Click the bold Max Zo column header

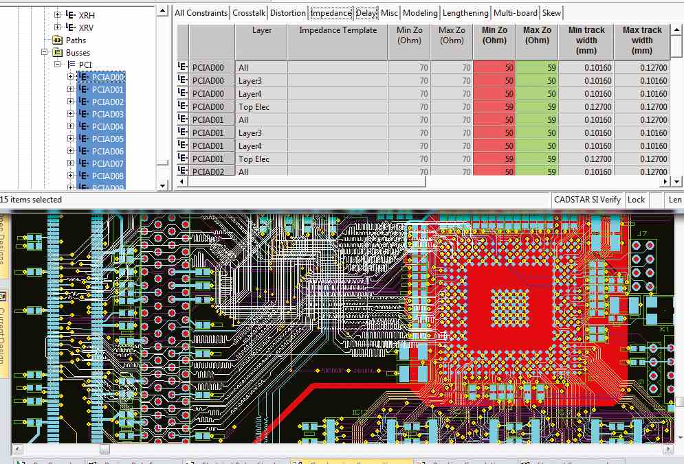(x=537, y=42)
